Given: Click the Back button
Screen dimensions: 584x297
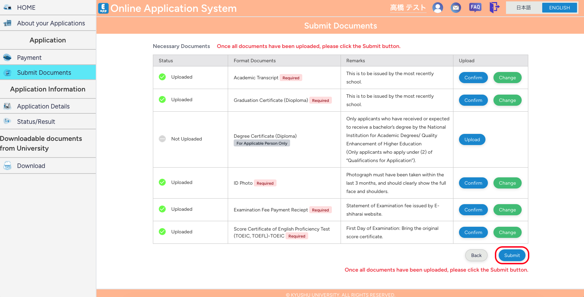Looking at the screenshot, I should (x=476, y=255).
